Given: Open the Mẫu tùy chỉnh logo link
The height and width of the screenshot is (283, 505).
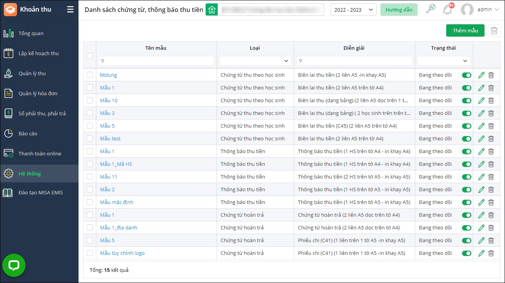Looking at the screenshot, I should click(x=122, y=253).
